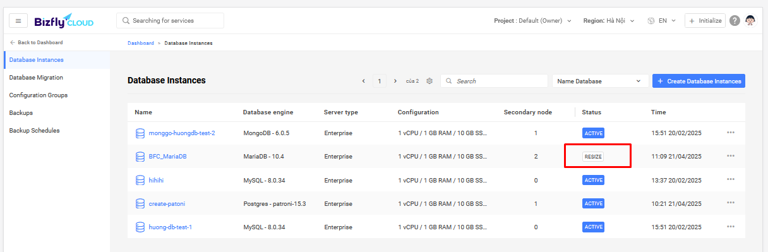The image size is (768, 252).
Task: Open BFC_MariaDB instance link
Action: pos(167,156)
